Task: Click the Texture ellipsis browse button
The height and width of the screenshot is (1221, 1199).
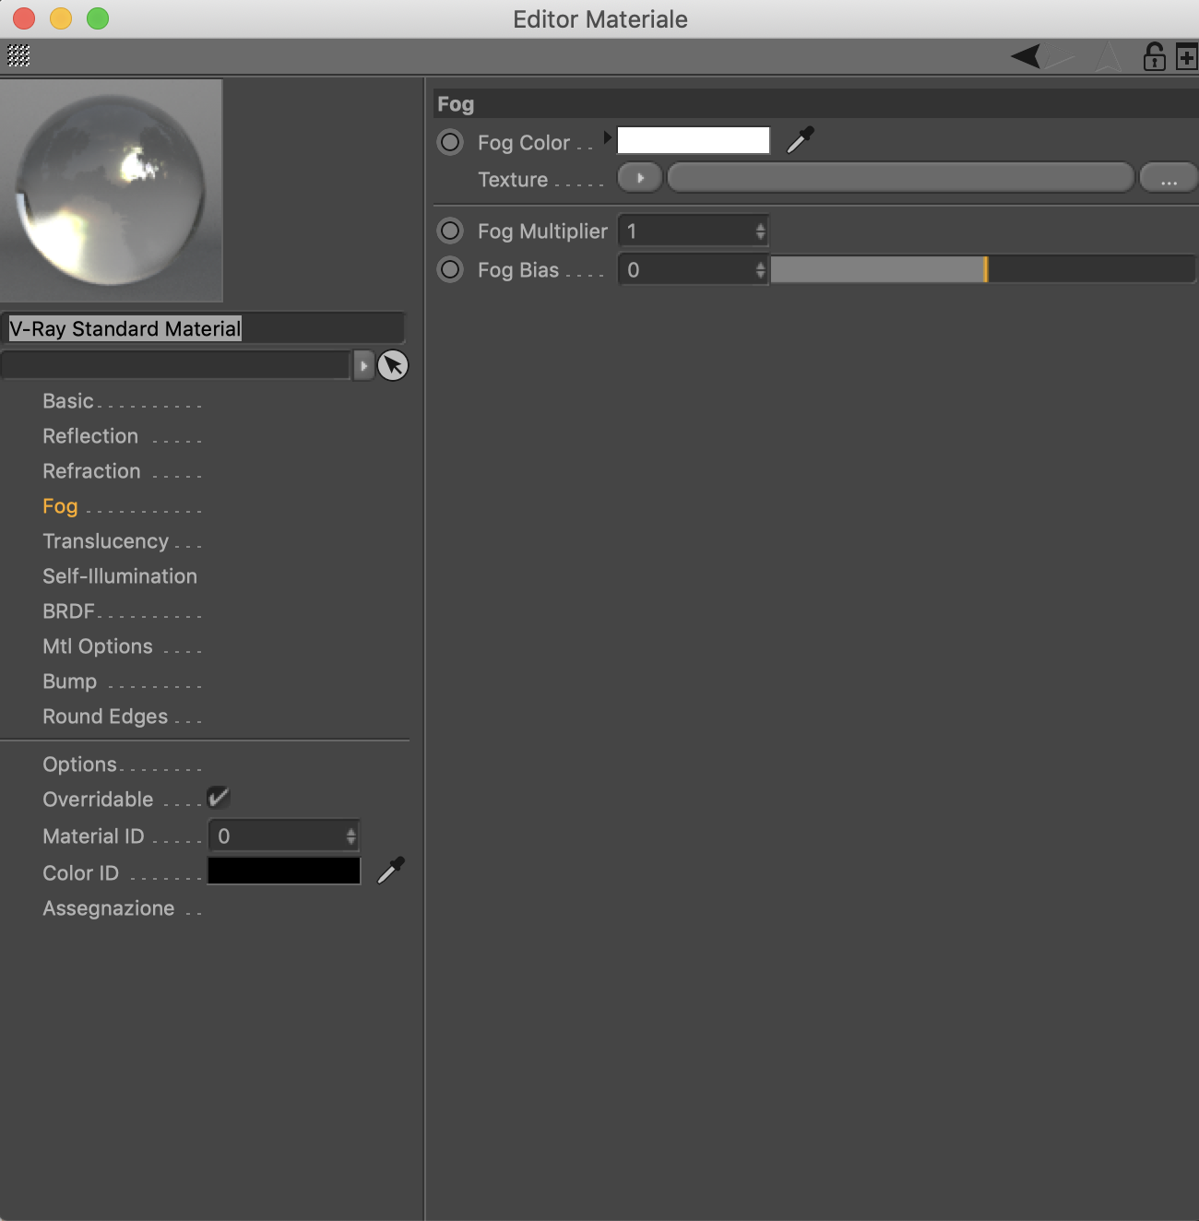Action: [x=1169, y=178]
